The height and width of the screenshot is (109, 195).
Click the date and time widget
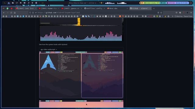point(182,3)
